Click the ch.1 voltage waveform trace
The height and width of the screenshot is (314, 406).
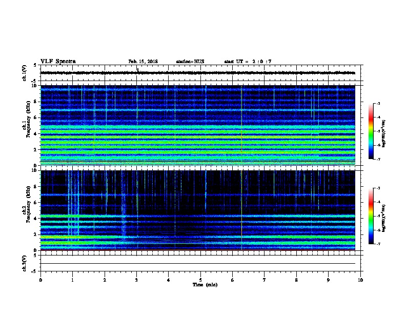[x=197, y=73]
